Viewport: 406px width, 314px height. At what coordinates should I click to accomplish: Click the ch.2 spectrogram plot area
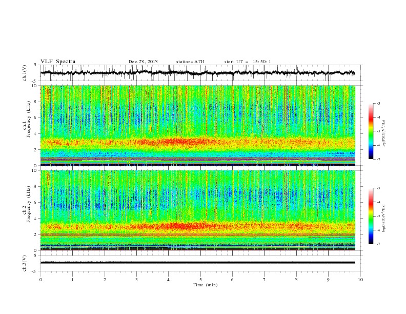198,210
